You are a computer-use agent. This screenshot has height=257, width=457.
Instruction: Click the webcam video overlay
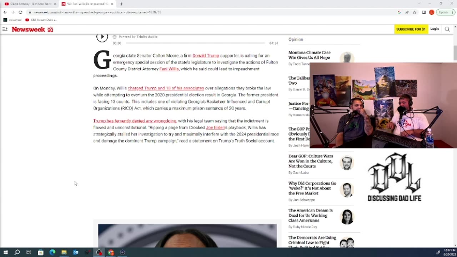[x=383, y=105]
